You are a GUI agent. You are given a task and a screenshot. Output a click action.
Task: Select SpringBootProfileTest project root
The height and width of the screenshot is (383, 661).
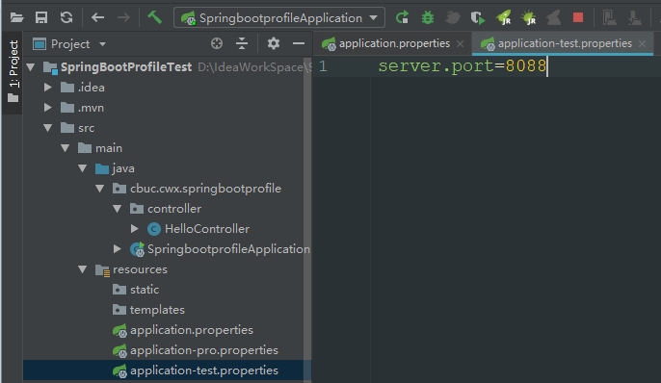pos(126,67)
